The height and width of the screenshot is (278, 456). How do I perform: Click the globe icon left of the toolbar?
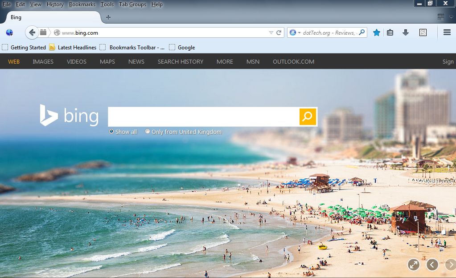point(9,32)
